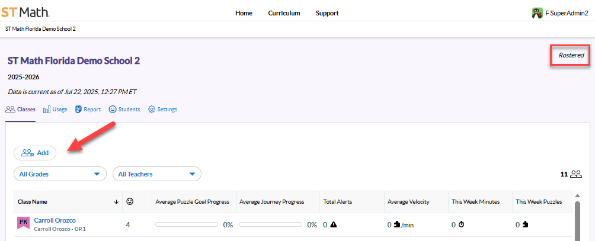Viewport: 595px width, 241px height.
Task: Sort by This Week Minutes column
Action: [x=475, y=202]
